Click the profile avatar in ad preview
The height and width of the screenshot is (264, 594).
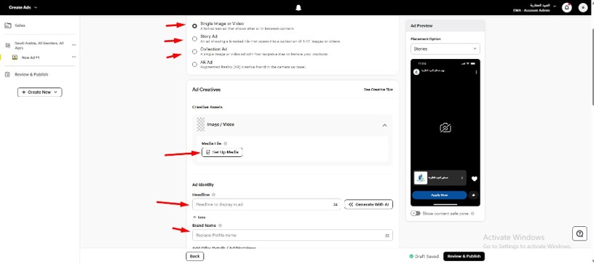(416, 72)
